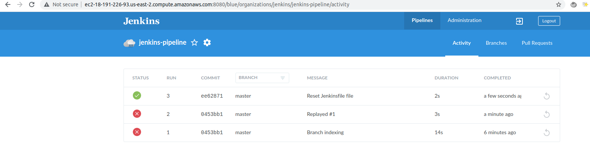Click red failed status icon for run 1
The image size is (590, 164).
coord(137,132)
